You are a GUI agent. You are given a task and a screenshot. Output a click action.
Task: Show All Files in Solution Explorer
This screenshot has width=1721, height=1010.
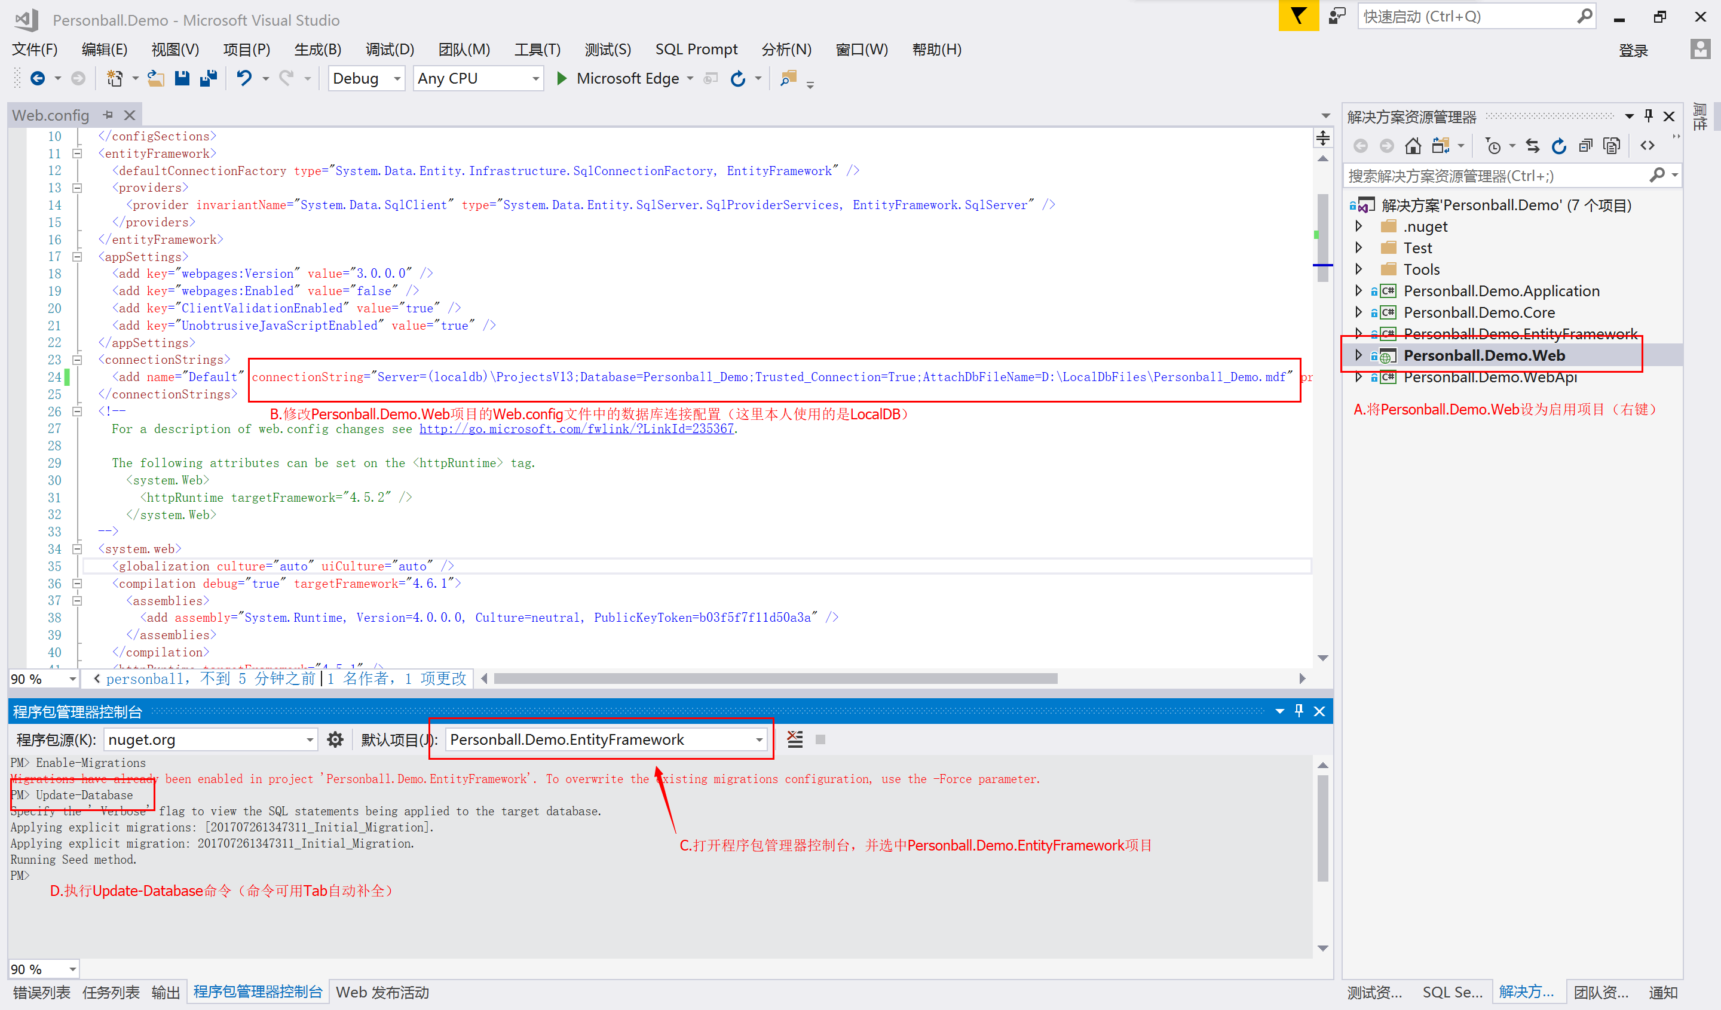click(1611, 145)
